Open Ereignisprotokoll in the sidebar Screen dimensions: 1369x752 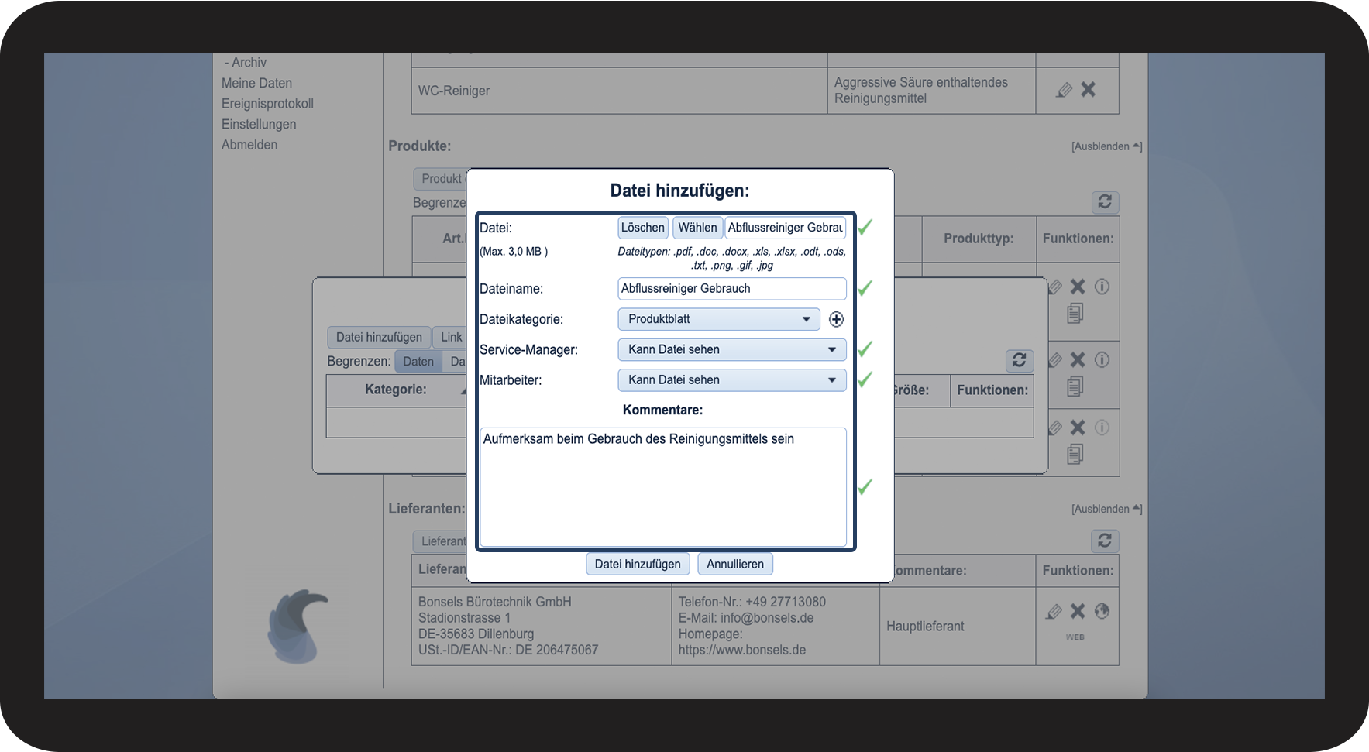pyautogui.click(x=267, y=104)
